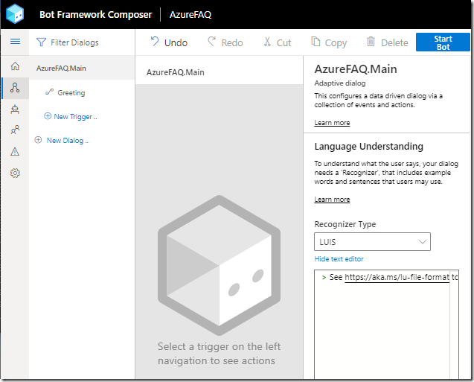Open Learn more link under Adaptive dialog

(332, 123)
